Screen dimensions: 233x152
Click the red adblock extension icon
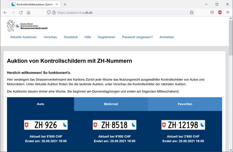220,12
